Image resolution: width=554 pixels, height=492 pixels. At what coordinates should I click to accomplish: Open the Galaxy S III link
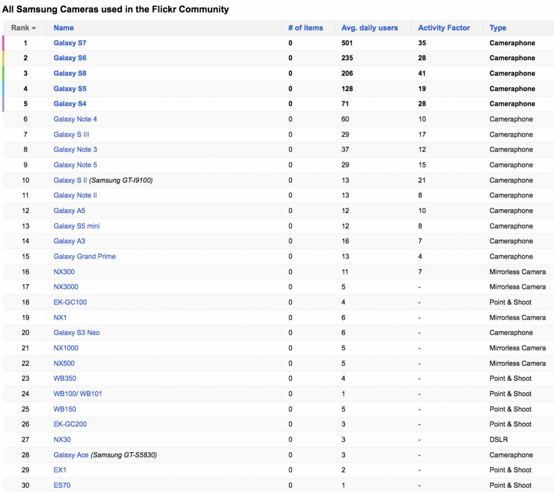[71, 134]
